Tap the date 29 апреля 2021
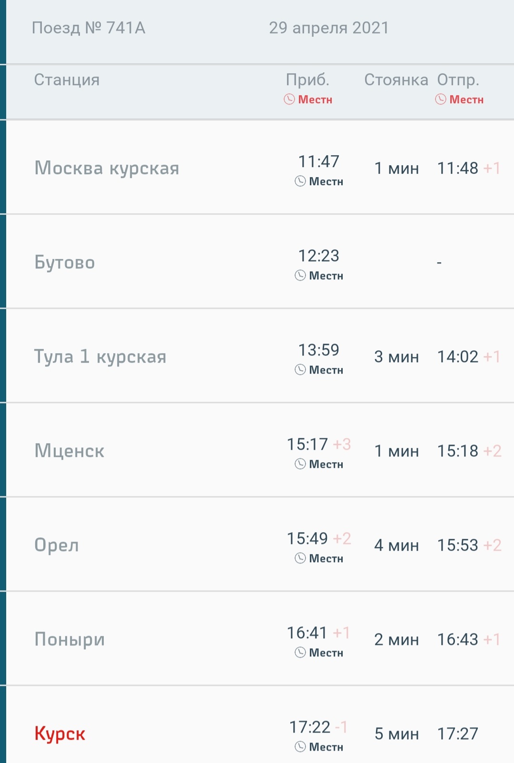Viewport: 514px width, 763px height. point(329,28)
